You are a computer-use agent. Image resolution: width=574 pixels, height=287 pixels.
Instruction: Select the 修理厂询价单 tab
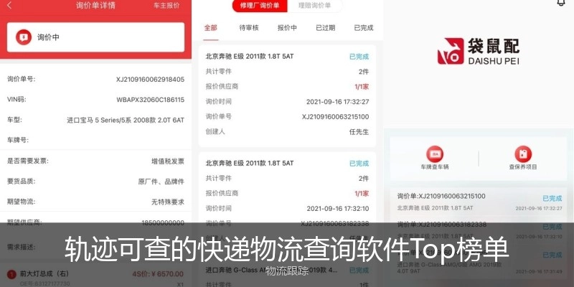pyautogui.click(x=260, y=6)
